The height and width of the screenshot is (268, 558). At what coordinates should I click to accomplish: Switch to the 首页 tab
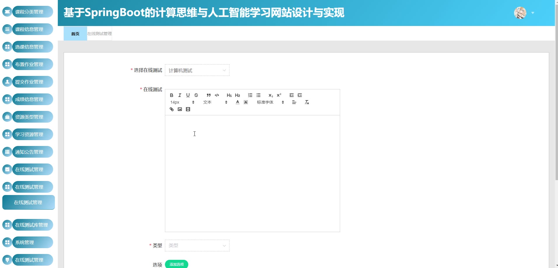point(75,34)
